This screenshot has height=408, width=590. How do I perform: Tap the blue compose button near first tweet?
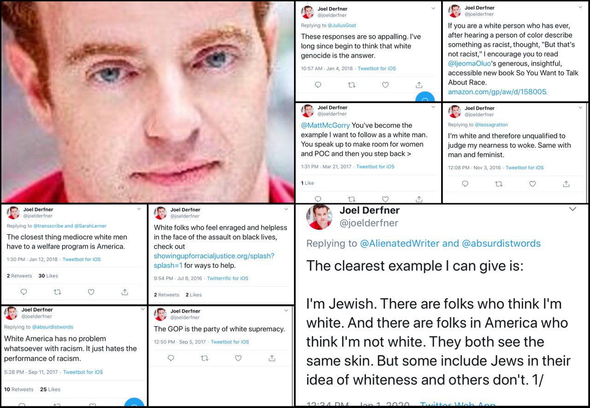click(425, 98)
